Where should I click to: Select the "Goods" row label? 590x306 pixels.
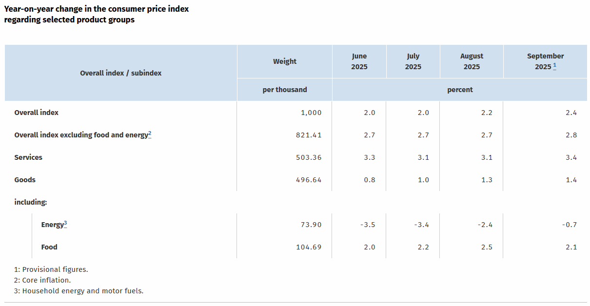pos(25,180)
